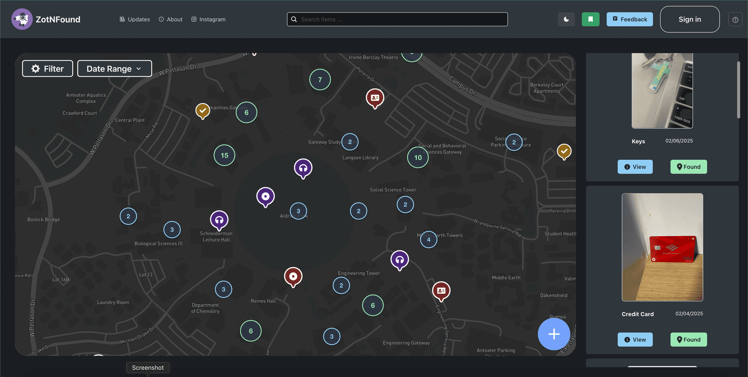Viewport: 748px width, 377px height.
Task: Click the 3 cluster above Biological Sciences III
Action: pos(172,230)
